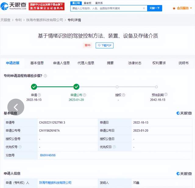
Task: Switch to 查关系 search tab
Action: click(x=99, y=3)
